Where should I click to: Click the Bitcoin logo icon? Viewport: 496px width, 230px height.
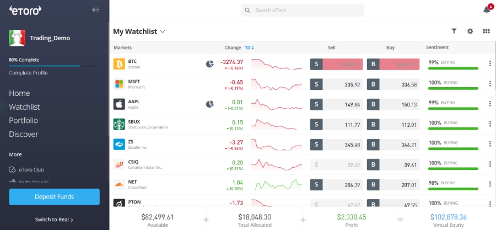(119, 64)
